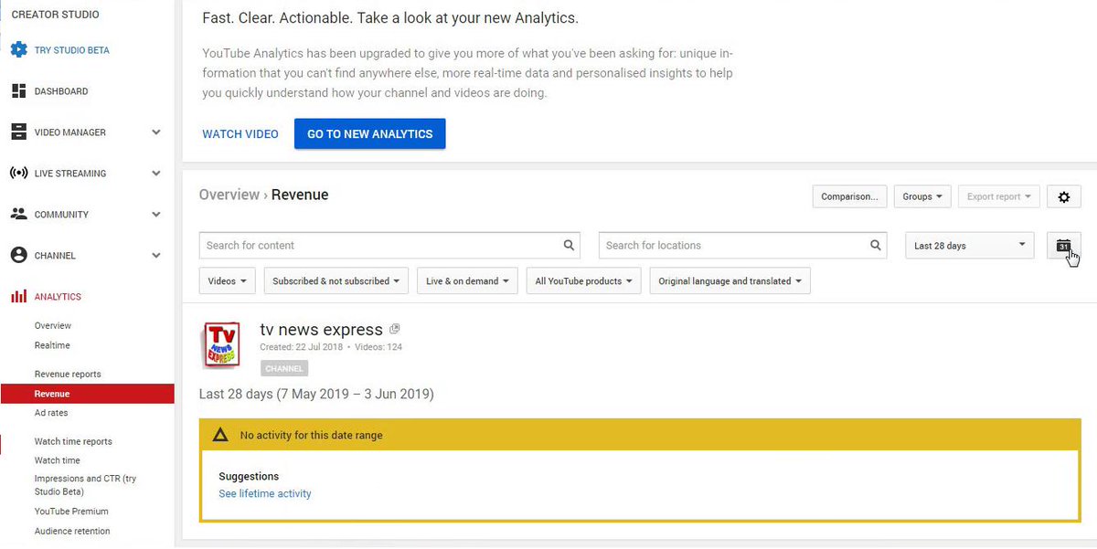Click the tv news express channel name
Viewport: 1097px width, 549px height.
point(322,330)
